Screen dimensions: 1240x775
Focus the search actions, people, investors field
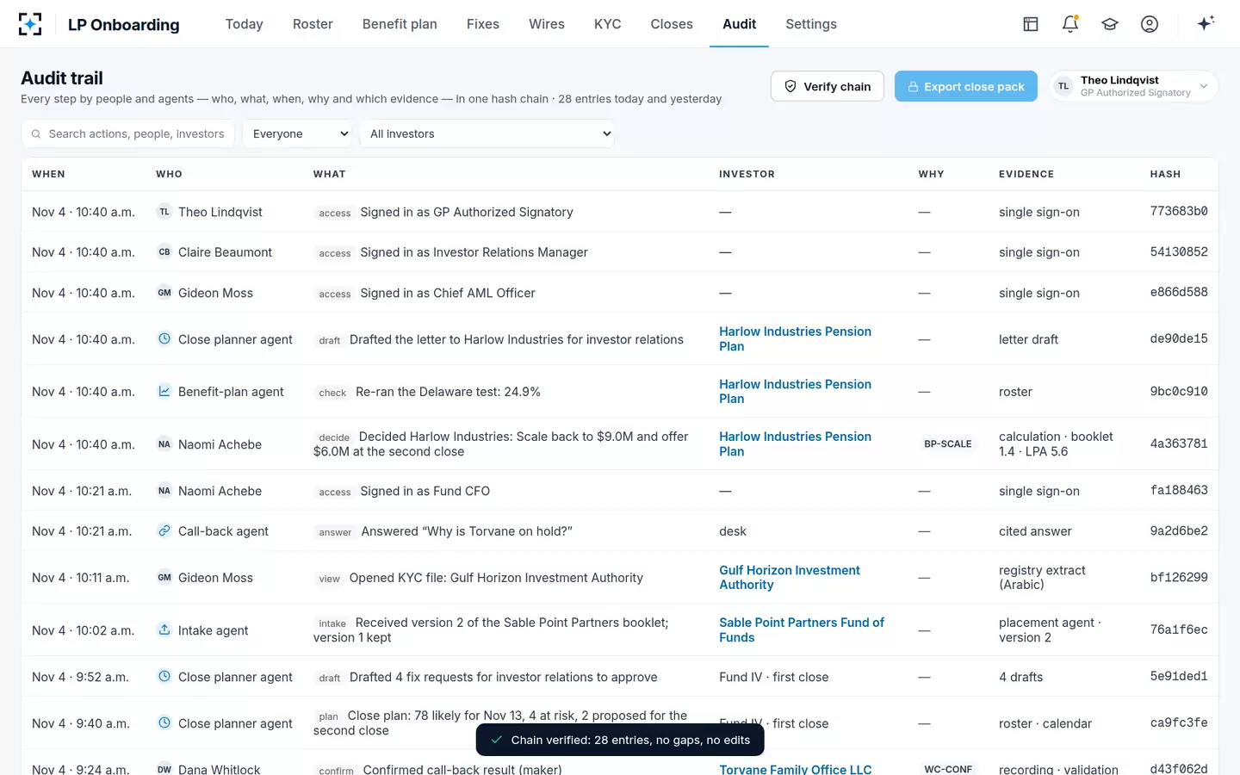pos(127,133)
